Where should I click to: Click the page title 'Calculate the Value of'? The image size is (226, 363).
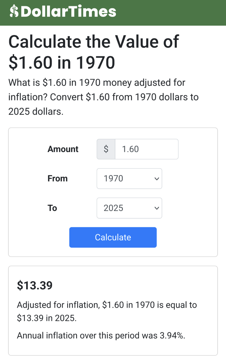tap(94, 41)
